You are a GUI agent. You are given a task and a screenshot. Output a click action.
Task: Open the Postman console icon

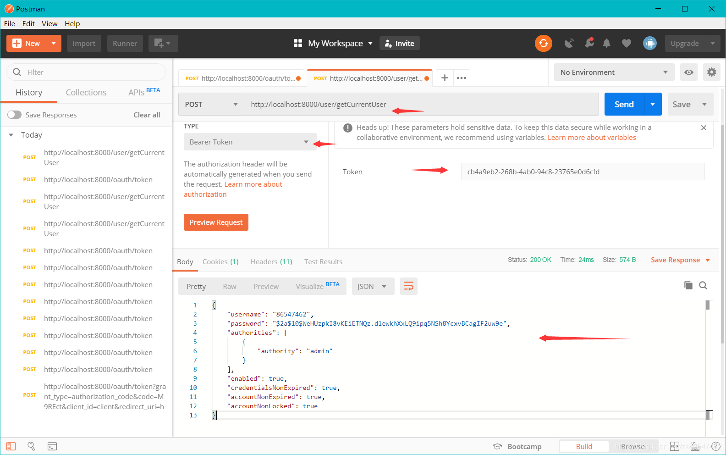tap(52, 446)
